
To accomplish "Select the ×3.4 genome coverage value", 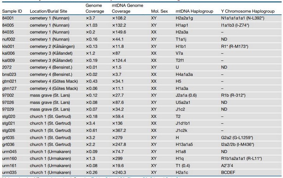I will point(90,123).
